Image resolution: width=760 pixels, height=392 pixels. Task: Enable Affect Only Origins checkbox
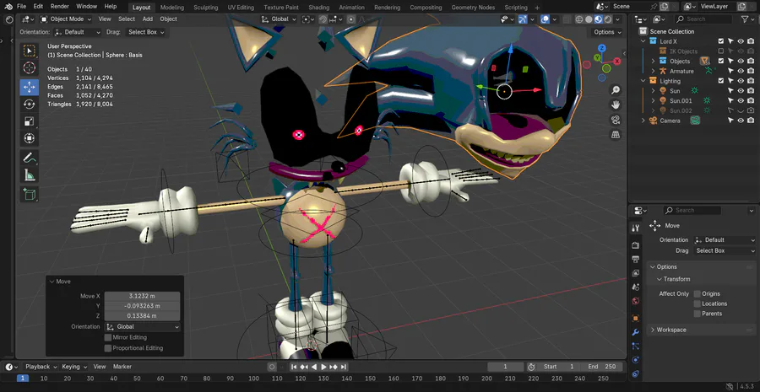[697, 293]
